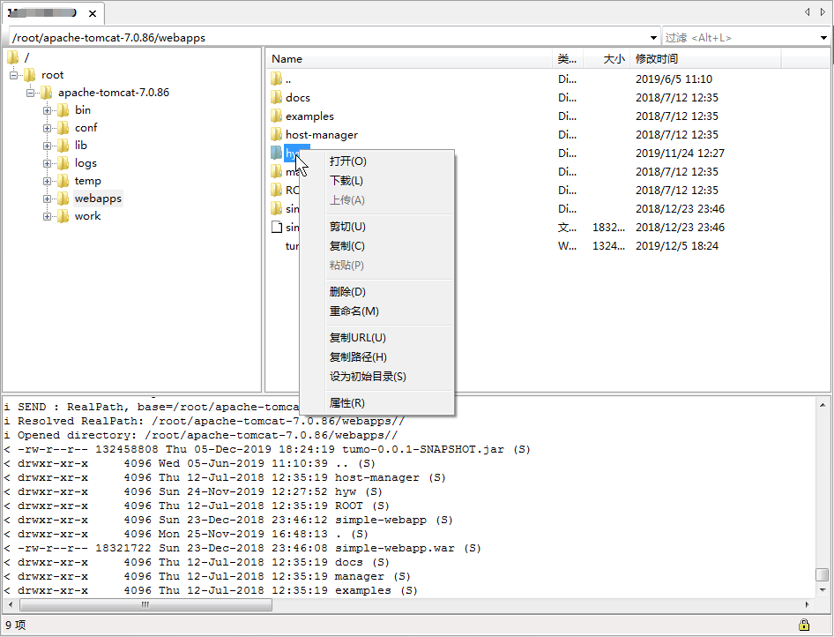Select 复制路径(H) menu entry
Screen dimensions: 834x637
[x=358, y=357]
